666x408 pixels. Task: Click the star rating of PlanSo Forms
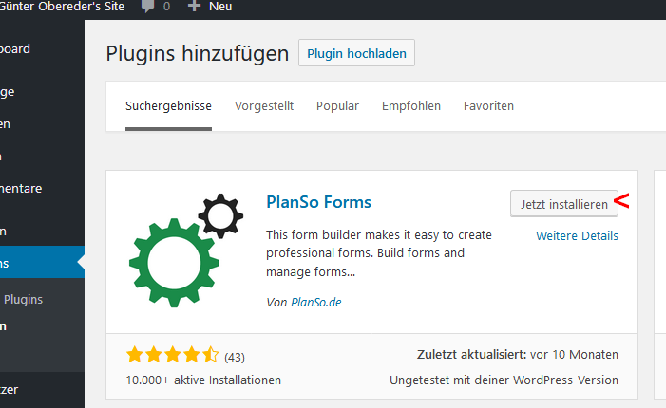[x=173, y=355]
